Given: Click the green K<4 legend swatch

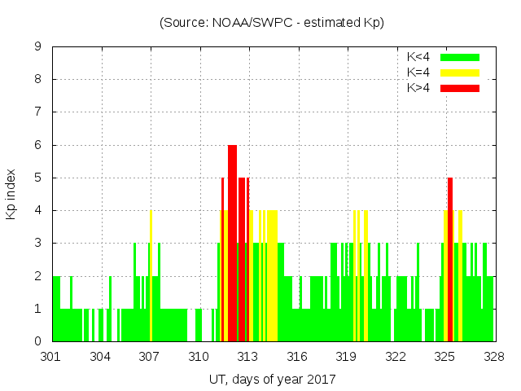Looking at the screenshot, I should tap(460, 57).
